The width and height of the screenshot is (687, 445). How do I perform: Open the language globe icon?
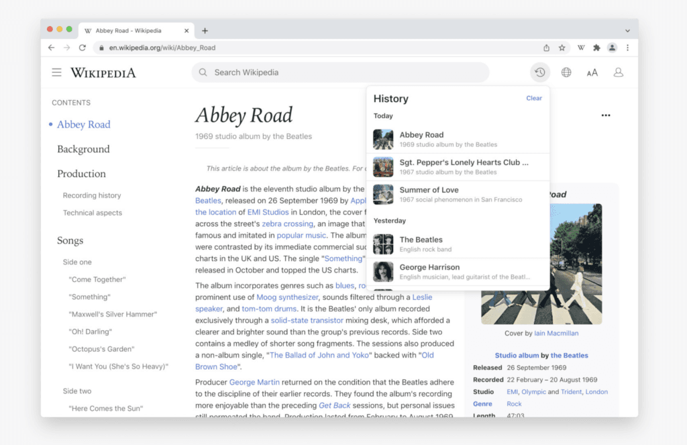(566, 72)
